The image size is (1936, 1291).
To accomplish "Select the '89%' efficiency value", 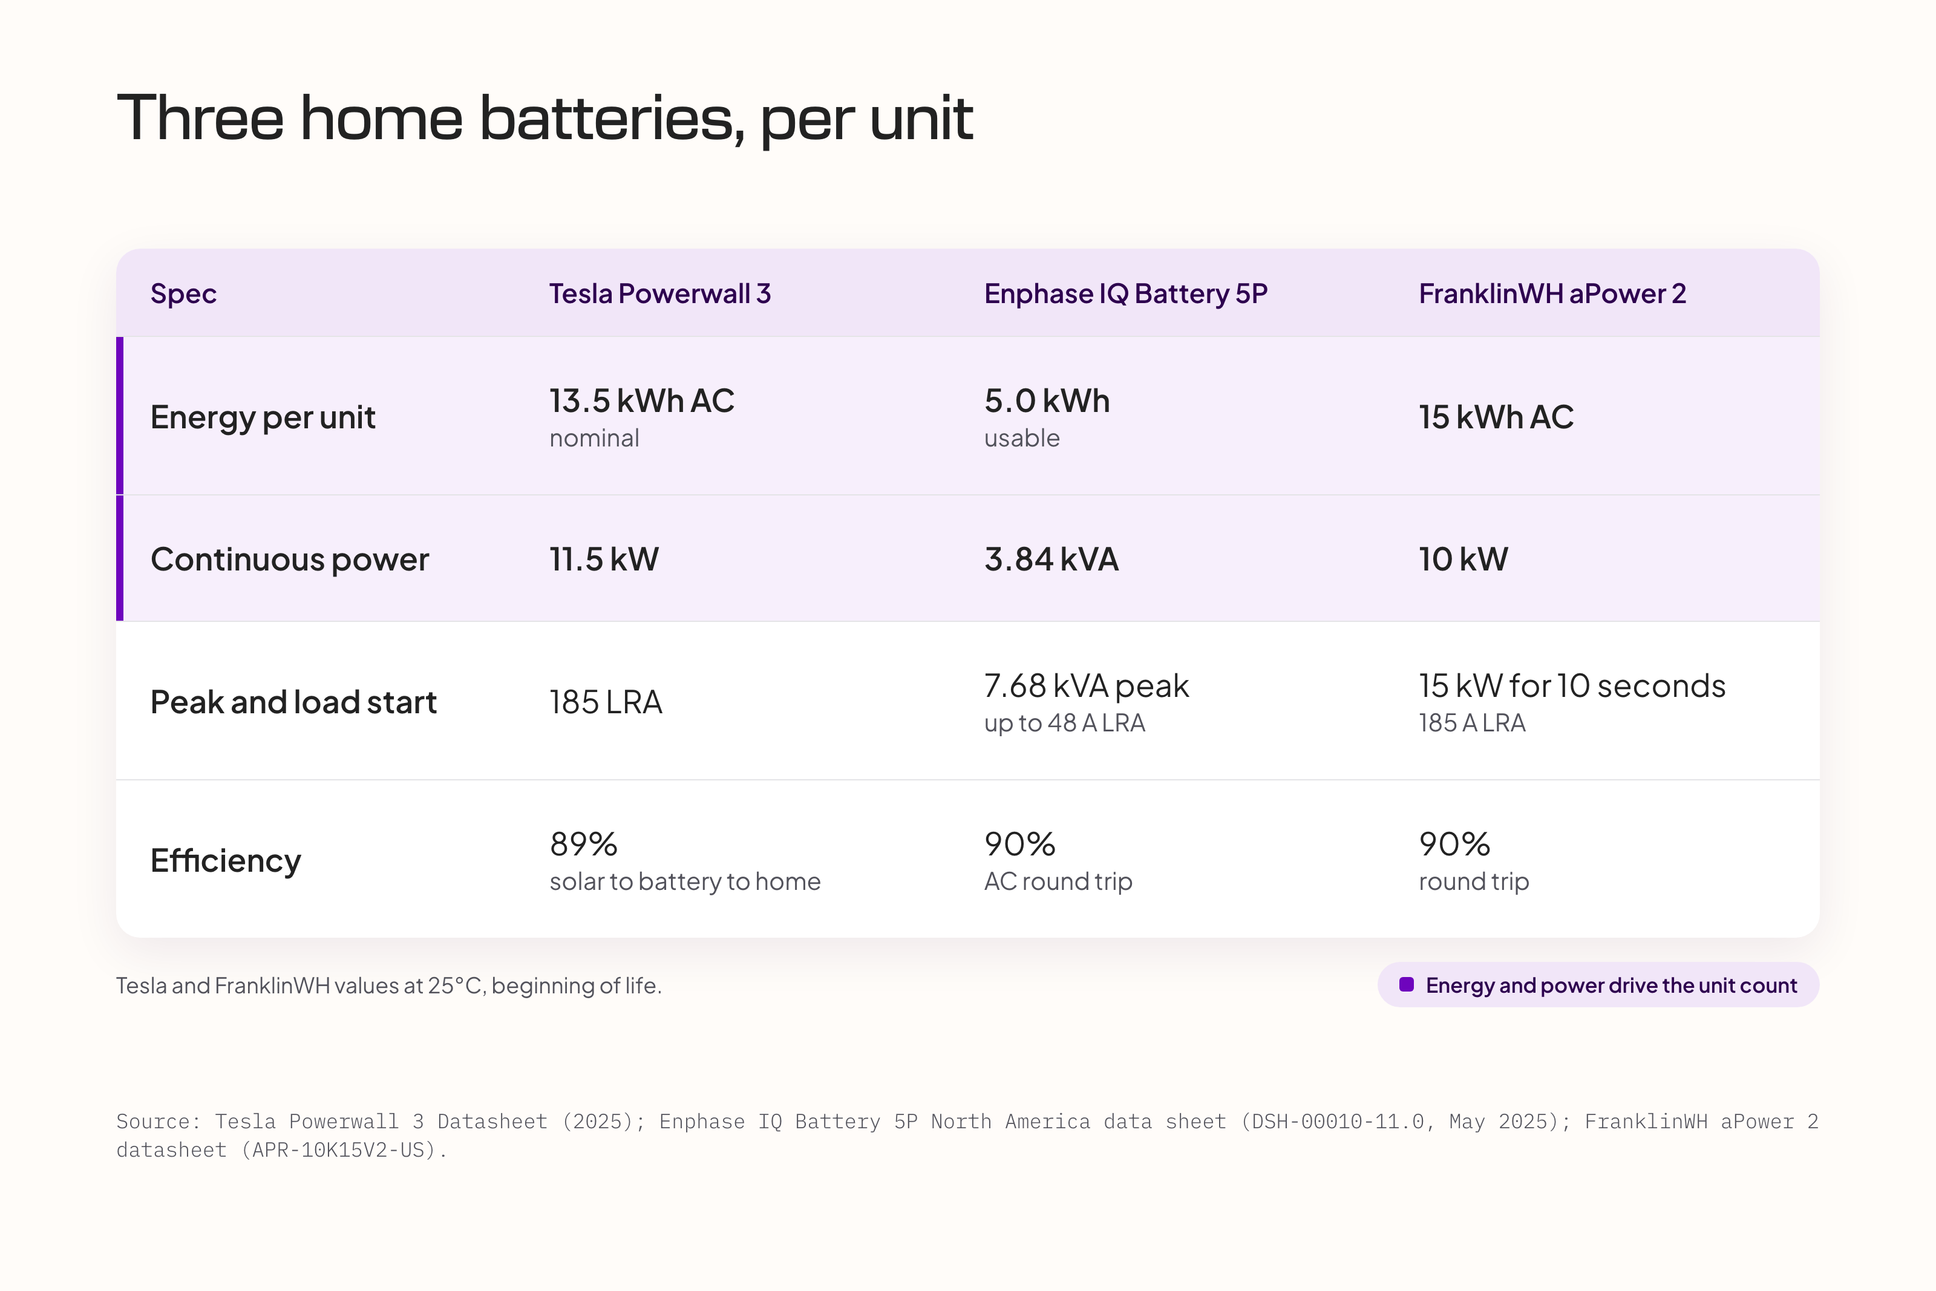I will 584,844.
